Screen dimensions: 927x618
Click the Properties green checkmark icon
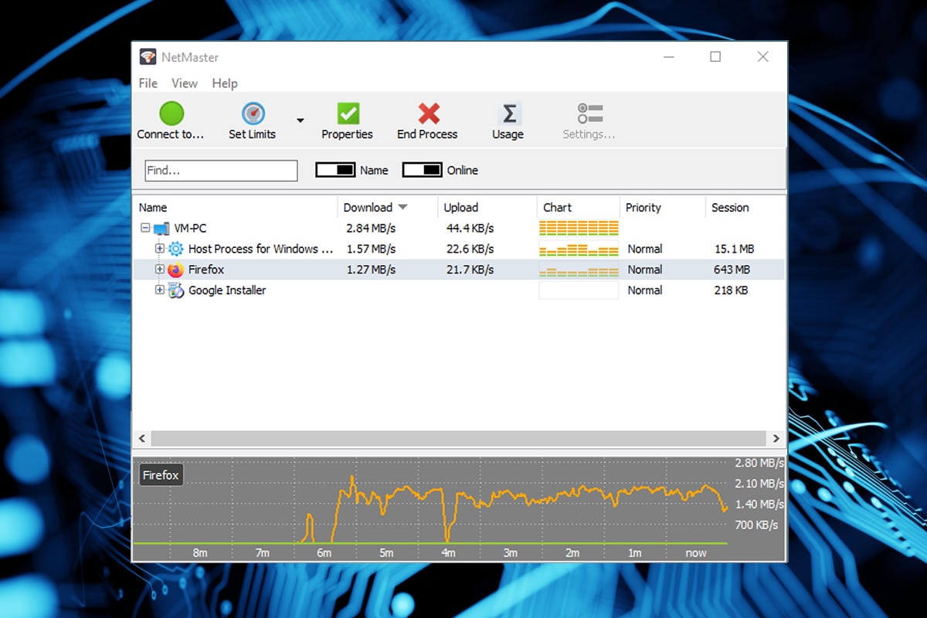(348, 114)
